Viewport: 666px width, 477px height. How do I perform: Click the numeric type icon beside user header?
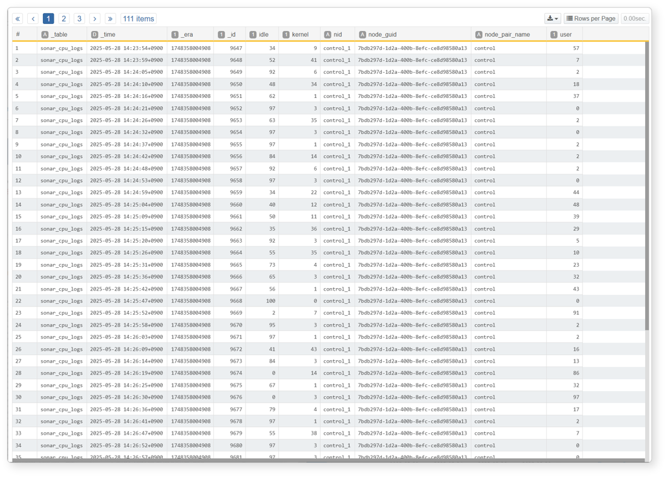point(554,35)
